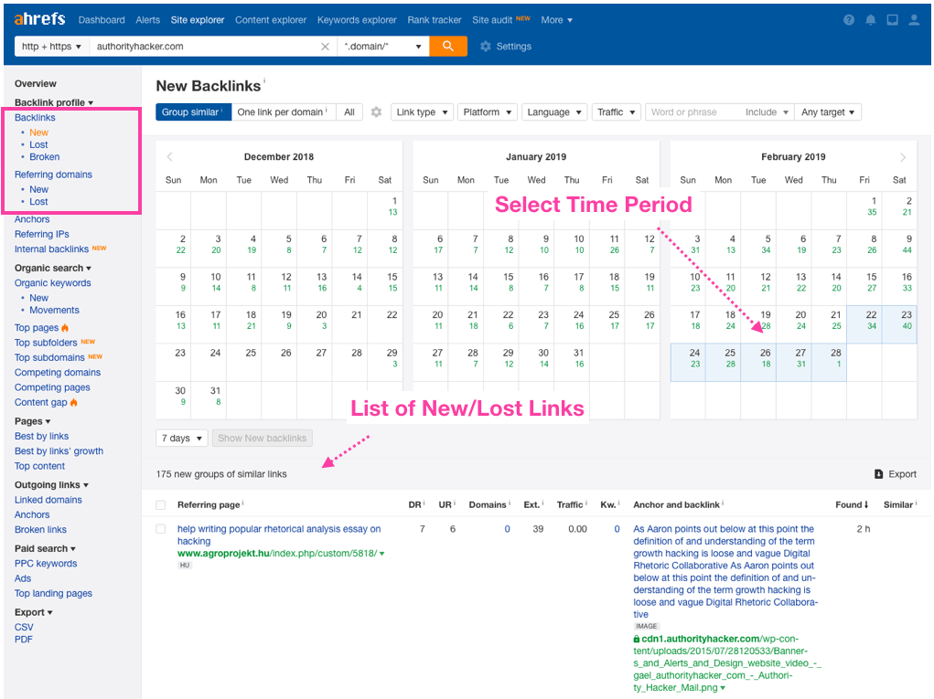This screenshot has height=699, width=934.
Task: Select the All links mode
Action: point(349,111)
